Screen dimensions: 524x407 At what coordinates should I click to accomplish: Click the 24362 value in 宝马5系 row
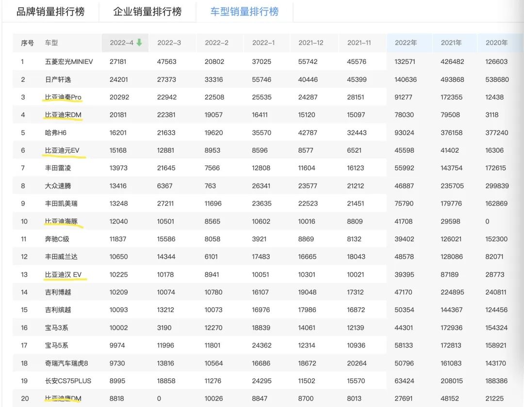(x=262, y=345)
